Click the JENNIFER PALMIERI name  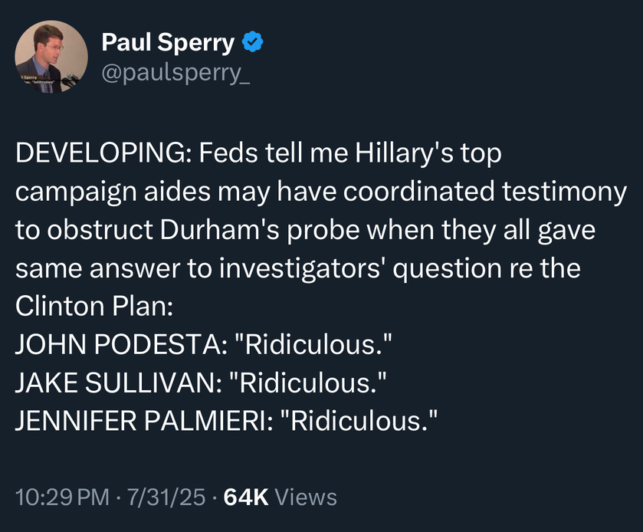(x=141, y=422)
